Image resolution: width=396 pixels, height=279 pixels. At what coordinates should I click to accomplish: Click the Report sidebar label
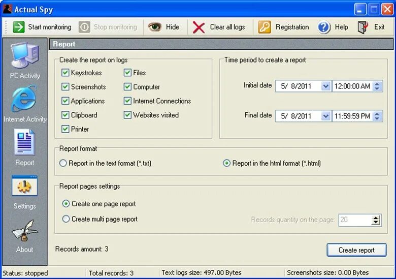coord(24,163)
